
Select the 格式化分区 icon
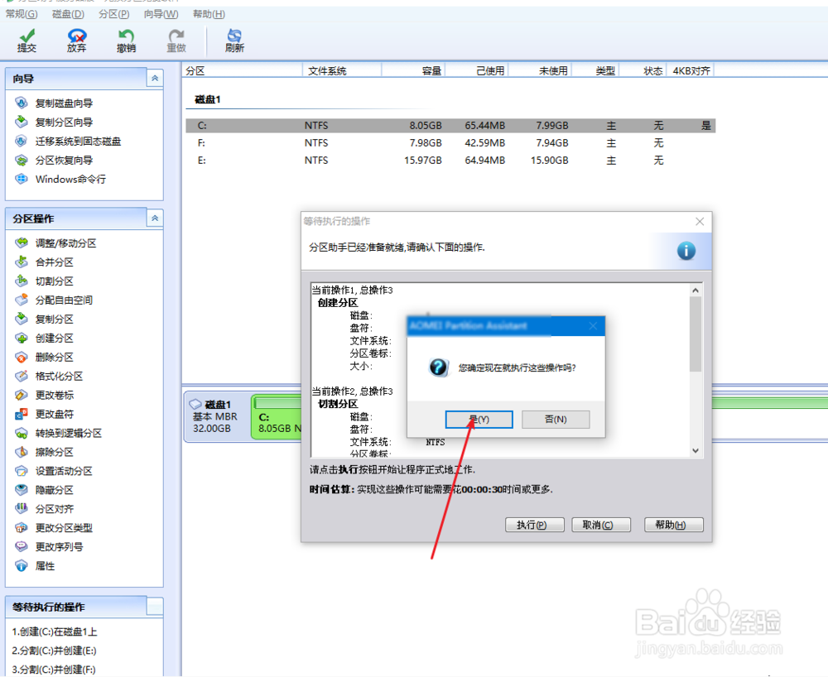[22, 376]
